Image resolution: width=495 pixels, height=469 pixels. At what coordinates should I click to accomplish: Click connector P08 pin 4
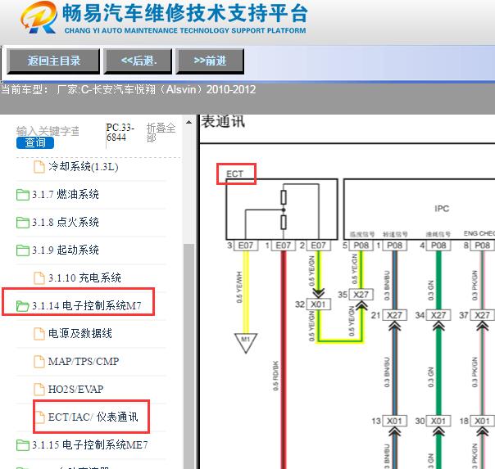pyautogui.click(x=438, y=246)
